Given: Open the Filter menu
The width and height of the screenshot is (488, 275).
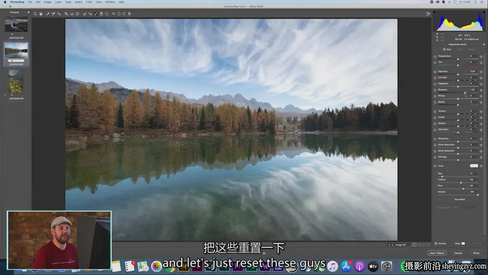Looking at the screenshot, I should [x=89, y=2].
